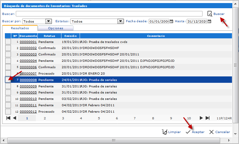Click the scrollbar down arrow
This screenshot has height=144, width=239.
click(x=235, y=134)
